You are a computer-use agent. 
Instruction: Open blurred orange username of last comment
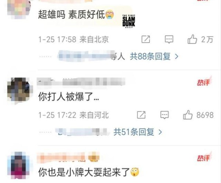[x=68, y=157]
